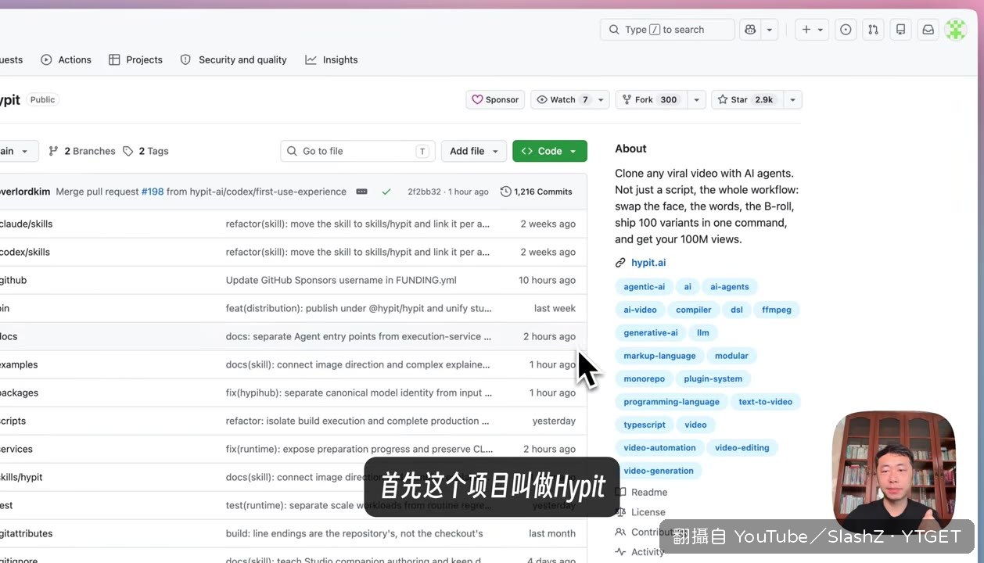Image resolution: width=984 pixels, height=563 pixels.
Task: Open the issues icon in header
Action: pos(846,30)
